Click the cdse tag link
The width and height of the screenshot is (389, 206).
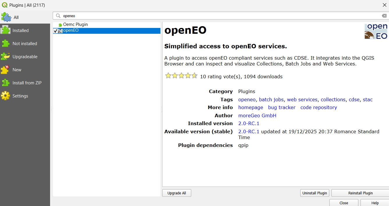coord(354,99)
